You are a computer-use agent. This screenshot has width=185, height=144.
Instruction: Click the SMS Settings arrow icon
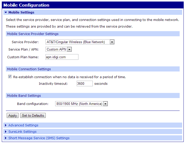(6, 138)
